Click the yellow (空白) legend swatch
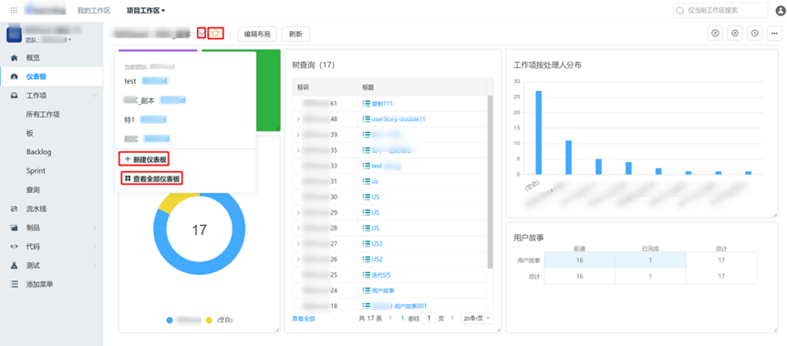 210,320
